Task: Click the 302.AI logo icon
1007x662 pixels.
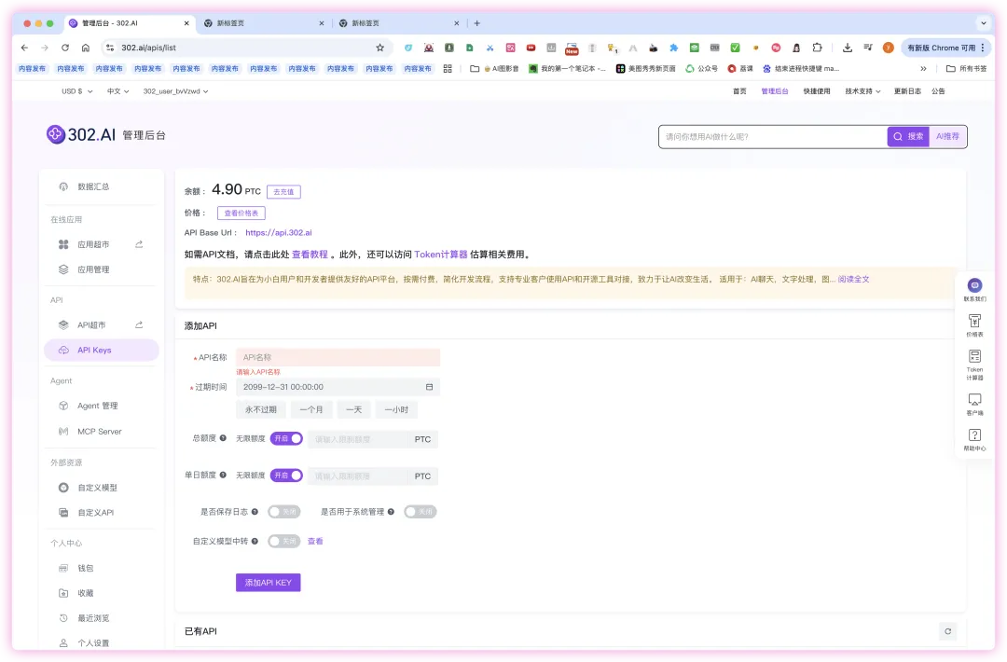Action: (x=55, y=135)
